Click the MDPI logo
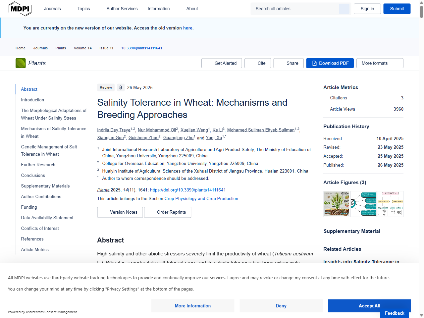424x318 pixels. point(20,9)
